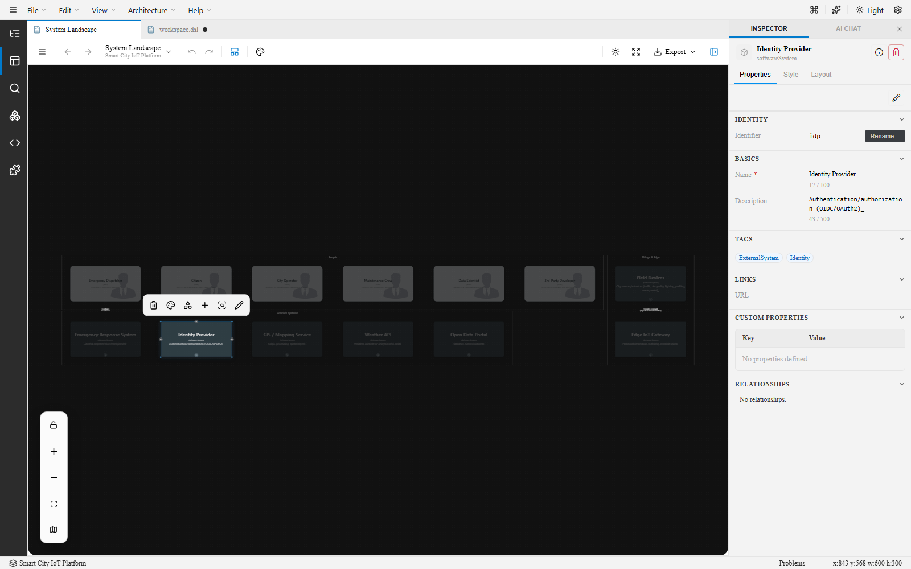911x569 pixels.
Task: Click the Rename... button
Action: tap(885, 136)
